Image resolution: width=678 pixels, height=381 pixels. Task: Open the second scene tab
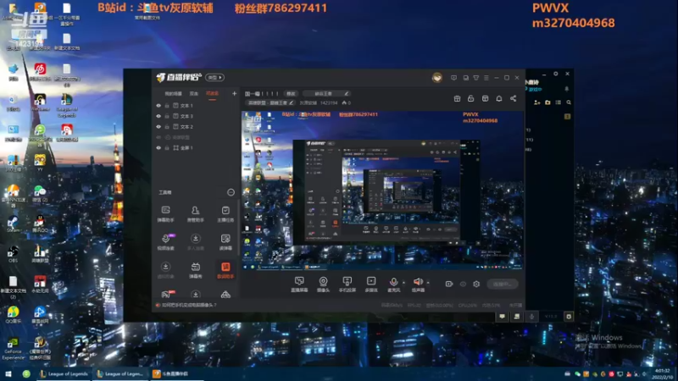click(x=194, y=93)
